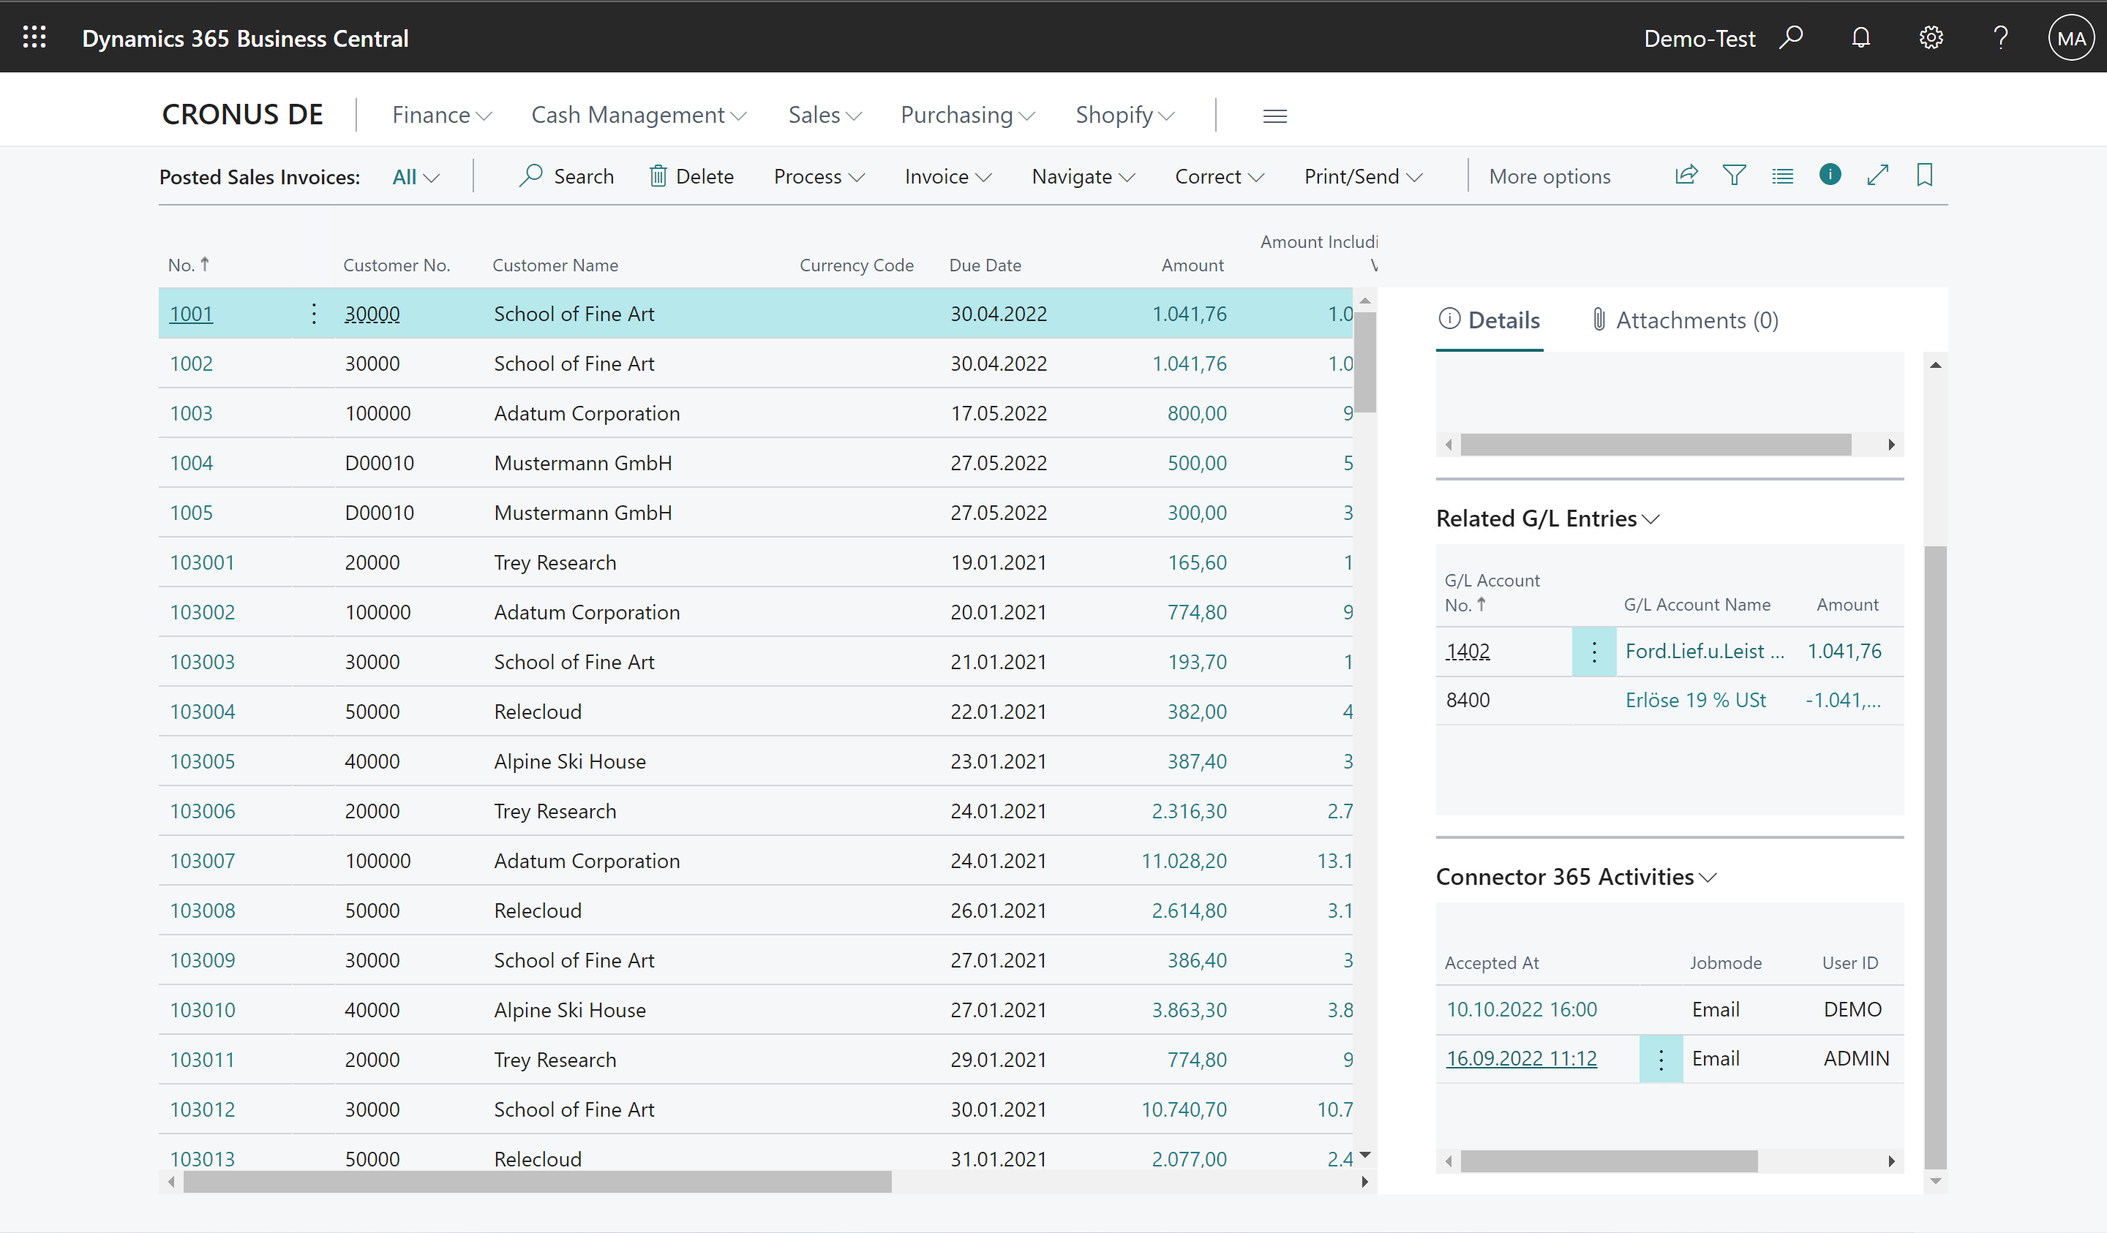The width and height of the screenshot is (2107, 1233).
Task: Sort by No. column header
Action: coord(188,265)
